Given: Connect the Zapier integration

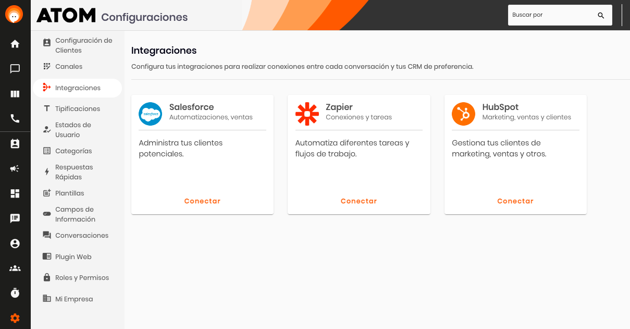Looking at the screenshot, I should pyautogui.click(x=359, y=201).
